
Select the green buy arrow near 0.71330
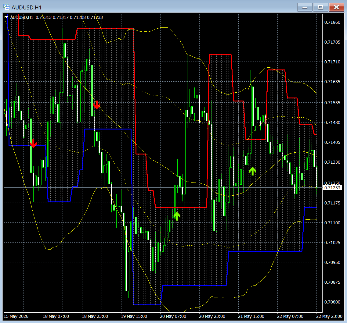tap(252, 171)
